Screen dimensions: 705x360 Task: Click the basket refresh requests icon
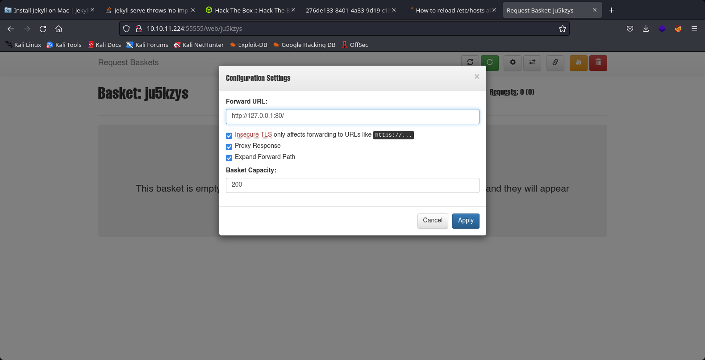470,63
